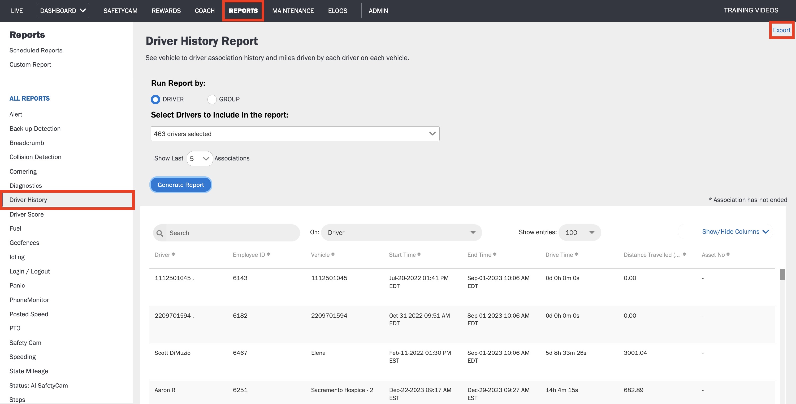This screenshot has height=404, width=796.
Task: Sort table by Distance Travelled column
Action: click(655, 255)
